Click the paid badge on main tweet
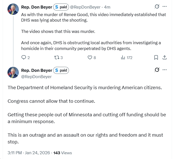 click(x=61, y=70)
